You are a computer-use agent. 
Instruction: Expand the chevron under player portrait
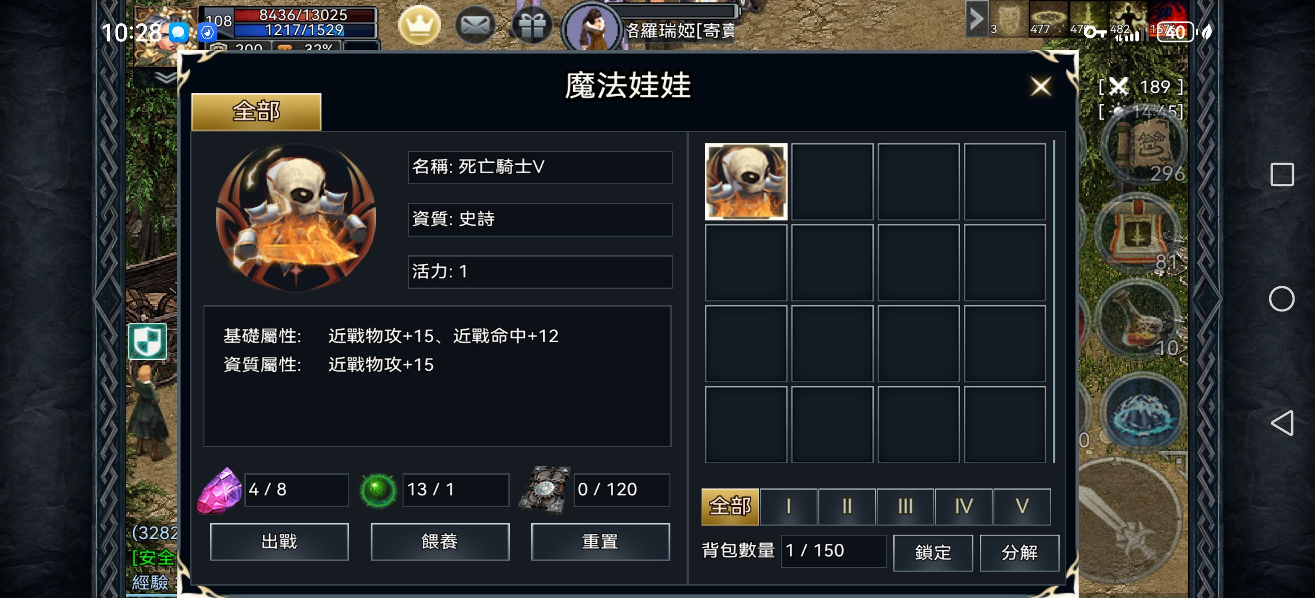(164, 78)
